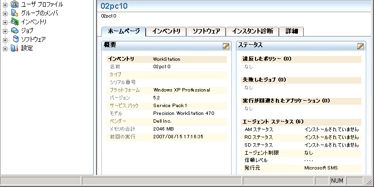Click the ジョブ tree icon

click(x=15, y=31)
